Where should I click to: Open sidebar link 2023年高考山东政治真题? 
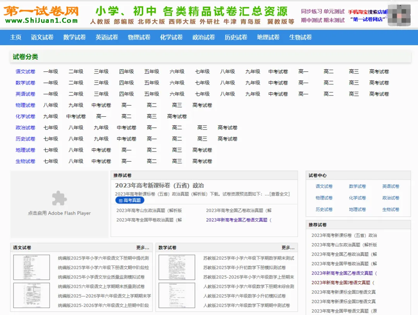pos(344,245)
